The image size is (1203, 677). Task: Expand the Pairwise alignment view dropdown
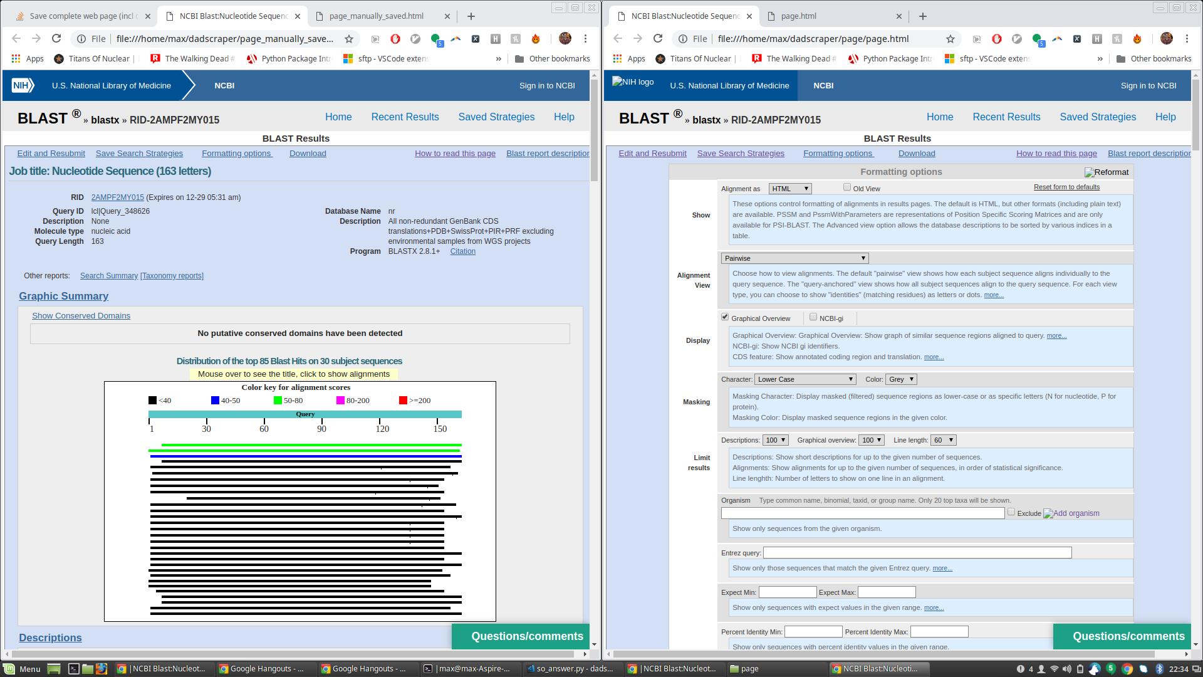pyautogui.click(x=794, y=258)
